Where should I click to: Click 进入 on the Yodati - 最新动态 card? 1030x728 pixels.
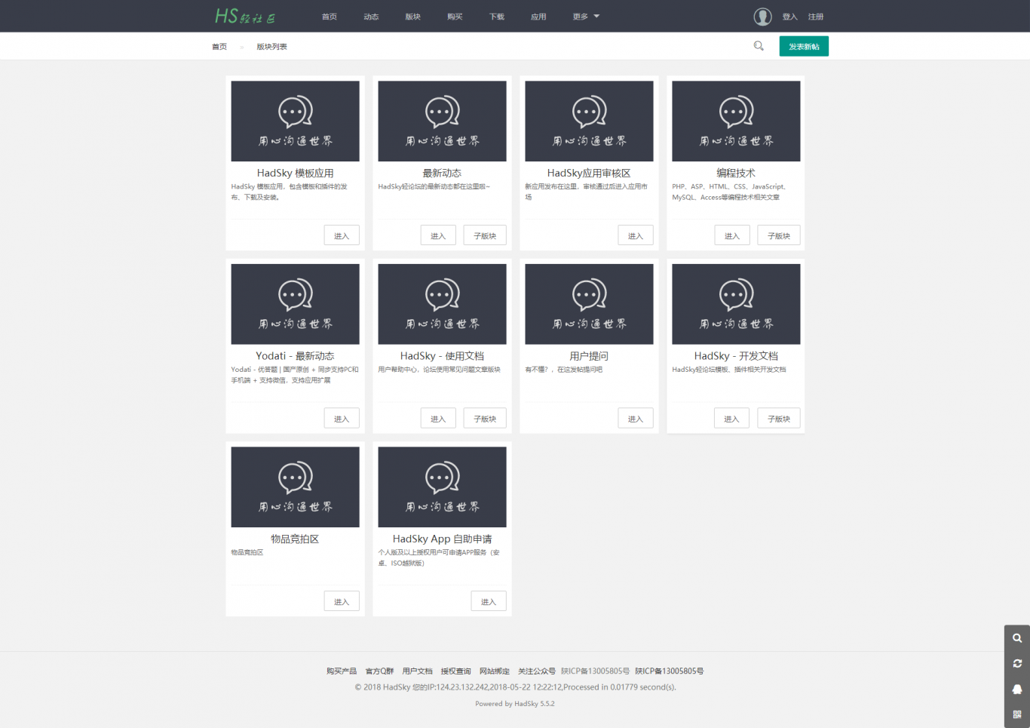coord(342,419)
